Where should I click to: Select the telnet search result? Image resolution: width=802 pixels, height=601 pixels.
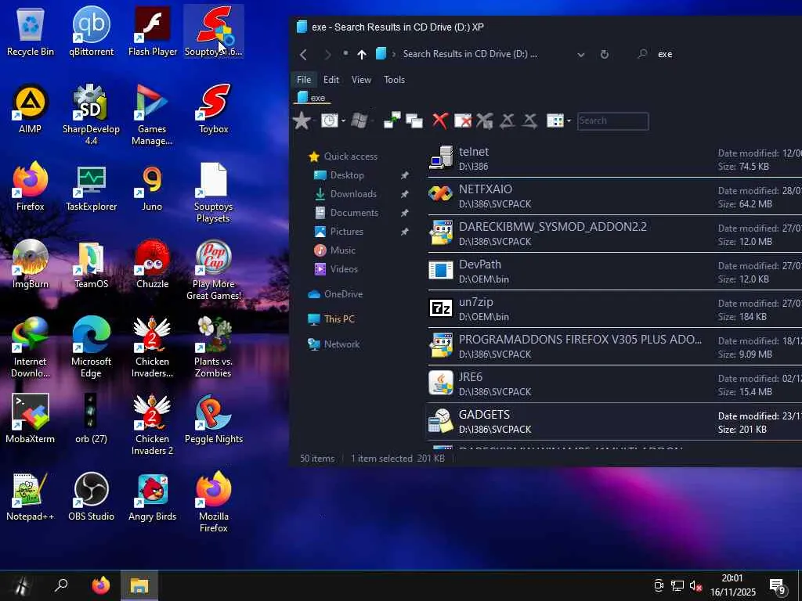click(x=615, y=158)
